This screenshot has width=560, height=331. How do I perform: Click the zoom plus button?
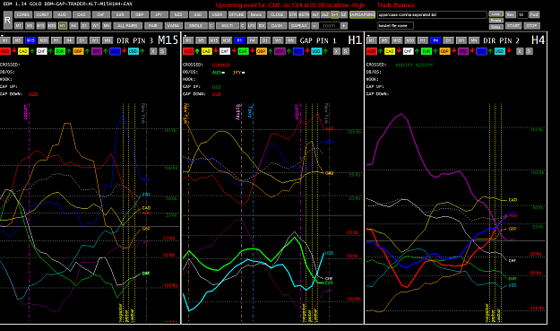(x=343, y=26)
